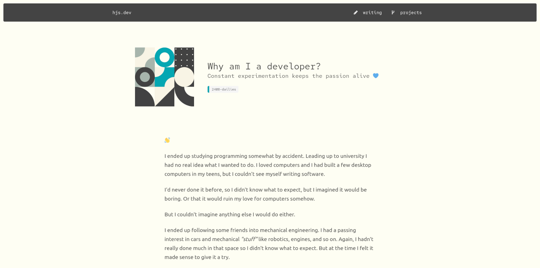
Task: Open the writing page from the navbar
Action: [x=372, y=13]
